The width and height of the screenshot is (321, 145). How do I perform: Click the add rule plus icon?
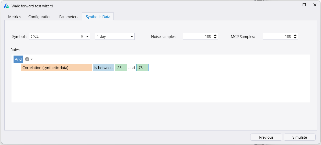(27, 59)
